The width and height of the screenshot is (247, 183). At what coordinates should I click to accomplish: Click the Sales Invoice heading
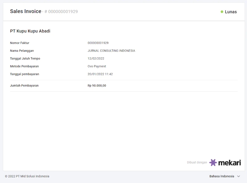[x=26, y=11]
